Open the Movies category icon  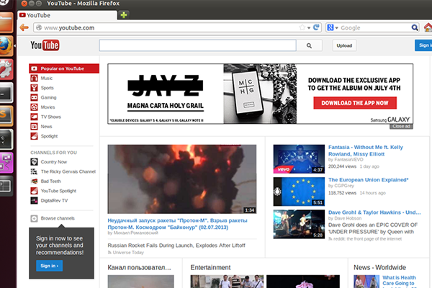click(x=34, y=107)
